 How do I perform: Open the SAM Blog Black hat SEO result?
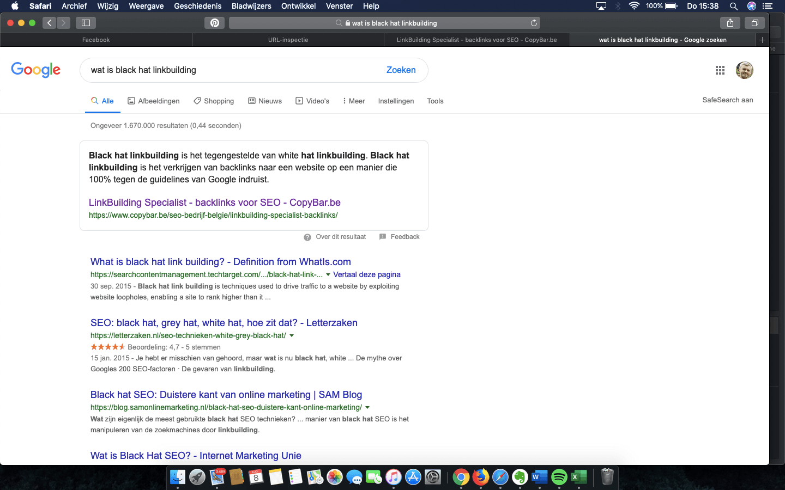tap(226, 395)
